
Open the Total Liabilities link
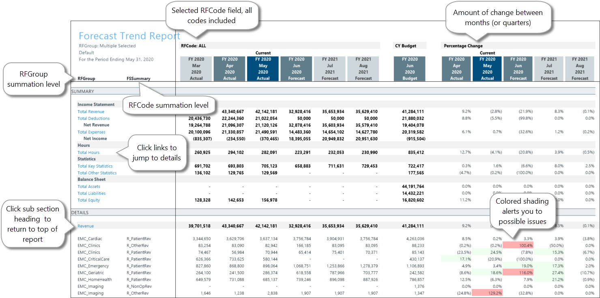click(91, 194)
